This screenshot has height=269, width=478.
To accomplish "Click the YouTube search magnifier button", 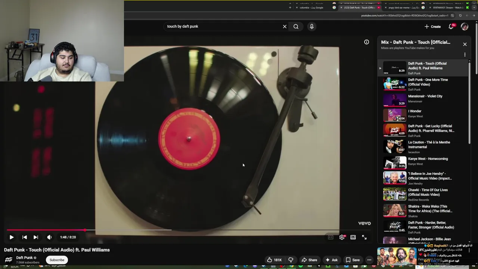I will (296, 27).
